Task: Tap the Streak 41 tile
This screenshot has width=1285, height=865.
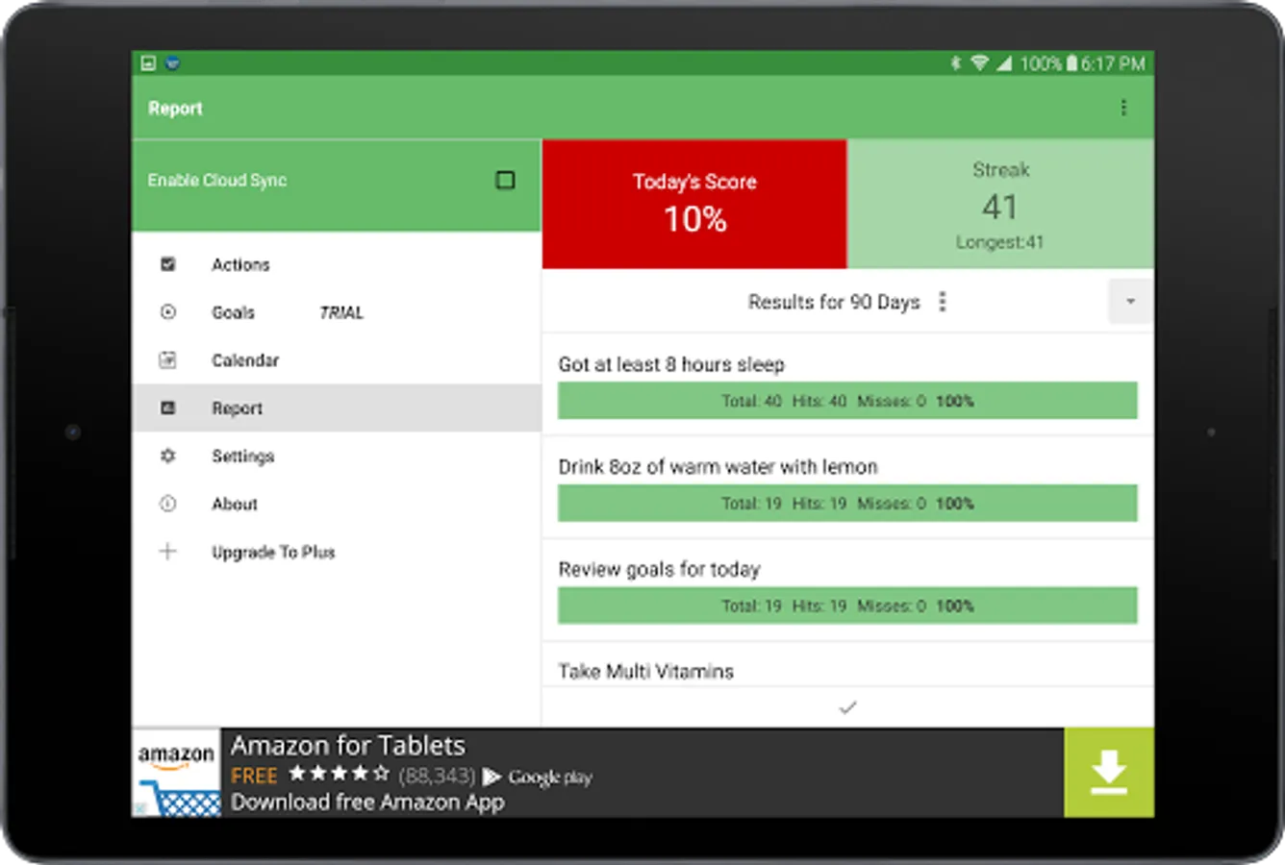Action: (x=1000, y=204)
